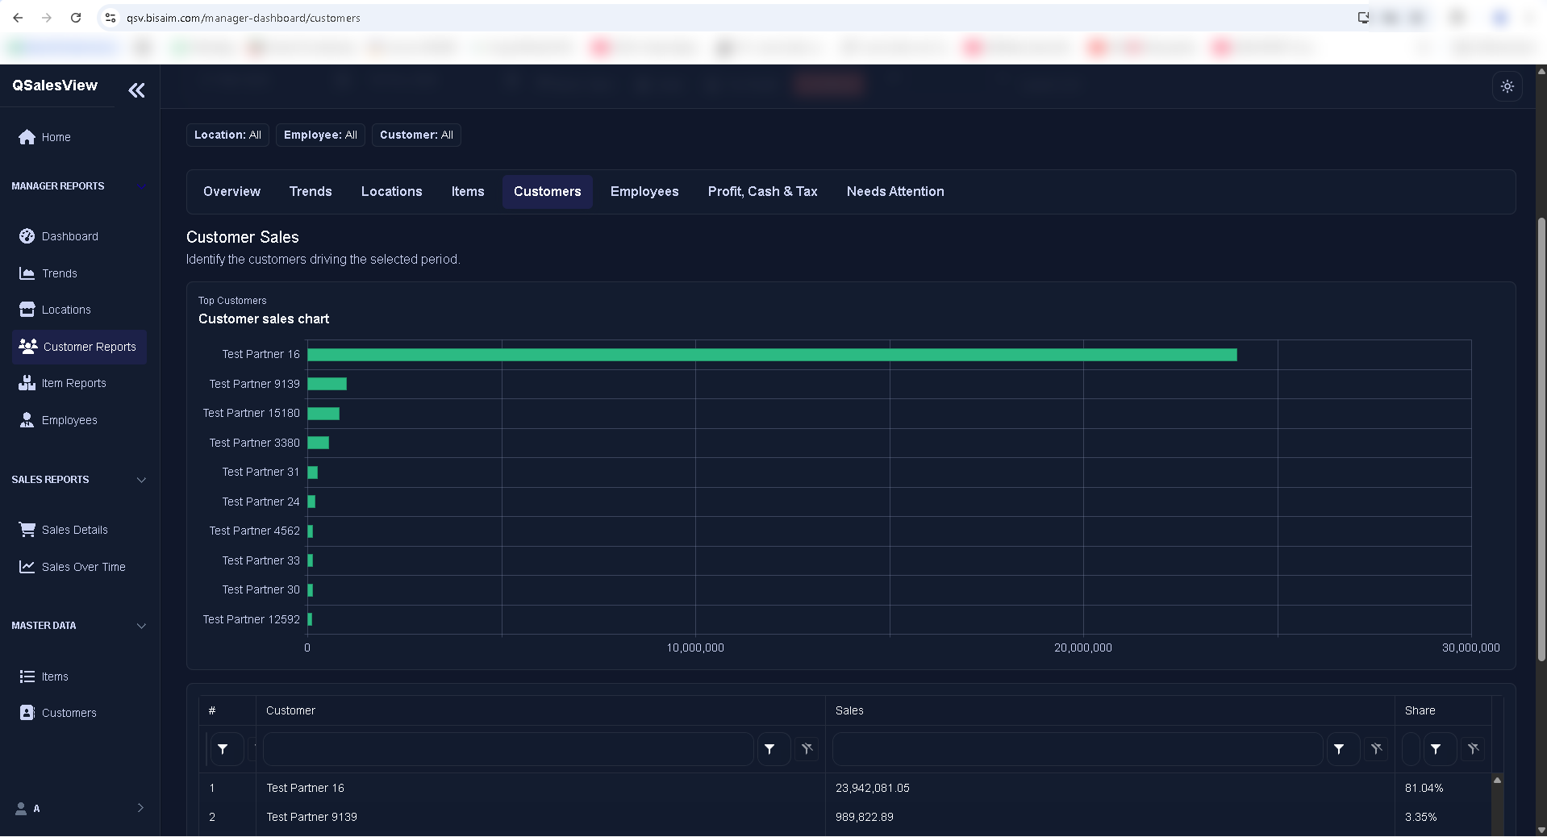Open the Item Reports boxes icon

pos(27,383)
